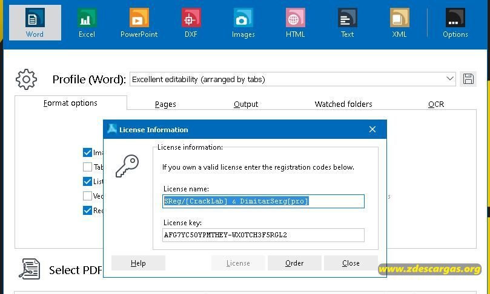Click the Order button
490x294 pixels.
click(x=294, y=263)
